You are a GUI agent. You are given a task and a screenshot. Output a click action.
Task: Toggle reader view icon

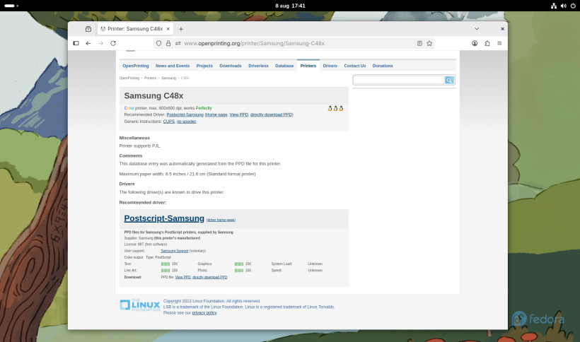point(419,43)
